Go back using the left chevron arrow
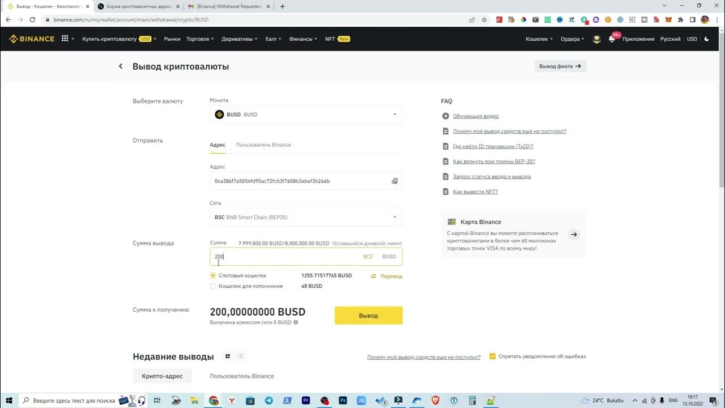Screen dimensions: 725x408 click(121, 66)
